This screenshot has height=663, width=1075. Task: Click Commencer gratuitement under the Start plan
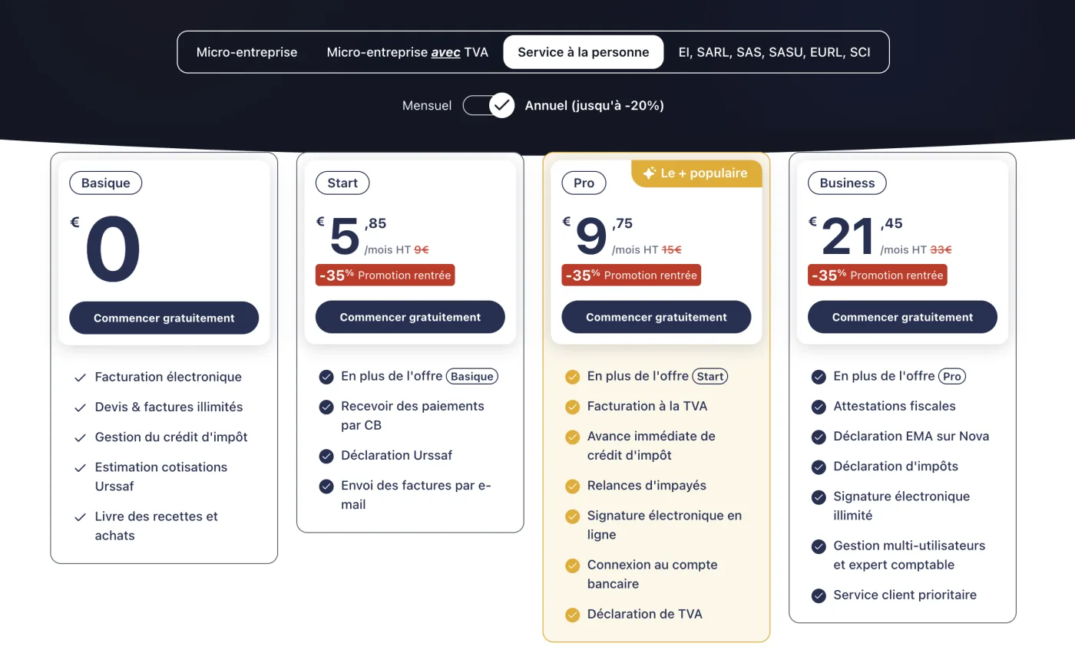click(x=410, y=317)
